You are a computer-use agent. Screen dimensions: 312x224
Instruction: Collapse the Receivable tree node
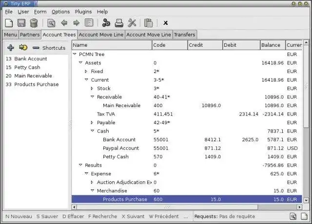tap(93, 97)
